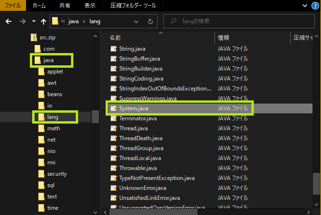This screenshot has height=215, width=321.
Task: Open the blue help icon
Action: pyautogui.click(x=315, y=6)
